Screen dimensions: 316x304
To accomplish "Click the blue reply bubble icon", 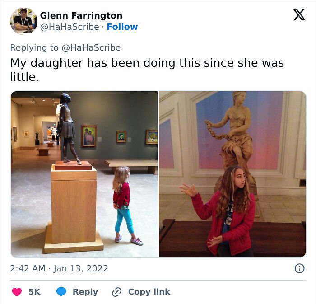I will point(61,292).
